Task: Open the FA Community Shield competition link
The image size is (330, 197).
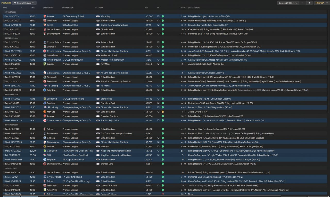Action: coord(73,17)
